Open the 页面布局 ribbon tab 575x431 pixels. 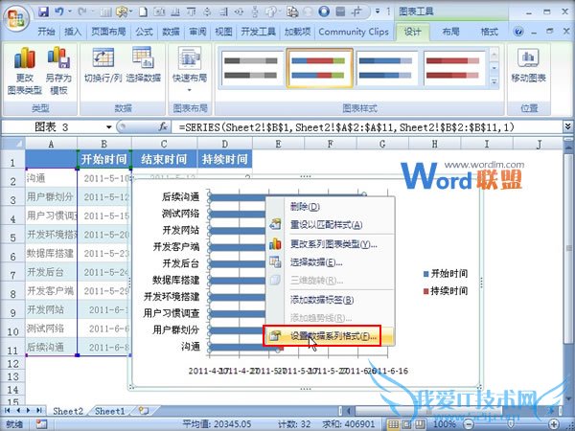pos(108,32)
